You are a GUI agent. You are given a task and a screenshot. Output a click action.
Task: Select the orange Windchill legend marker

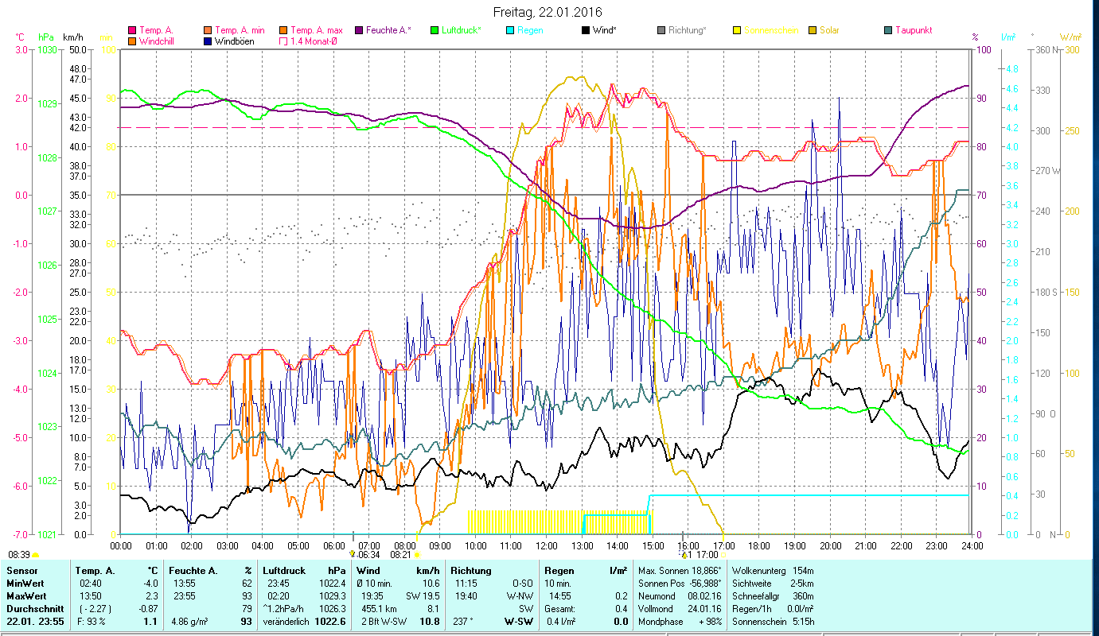[x=132, y=41]
